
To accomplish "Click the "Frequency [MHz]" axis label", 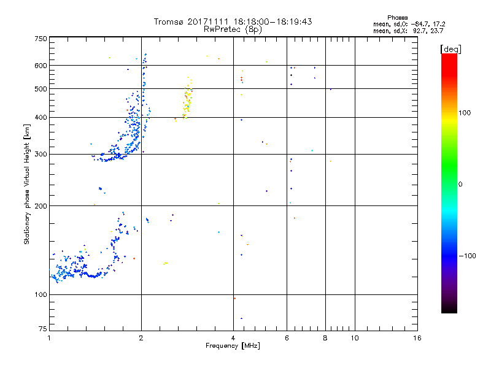I will tap(233, 346).
